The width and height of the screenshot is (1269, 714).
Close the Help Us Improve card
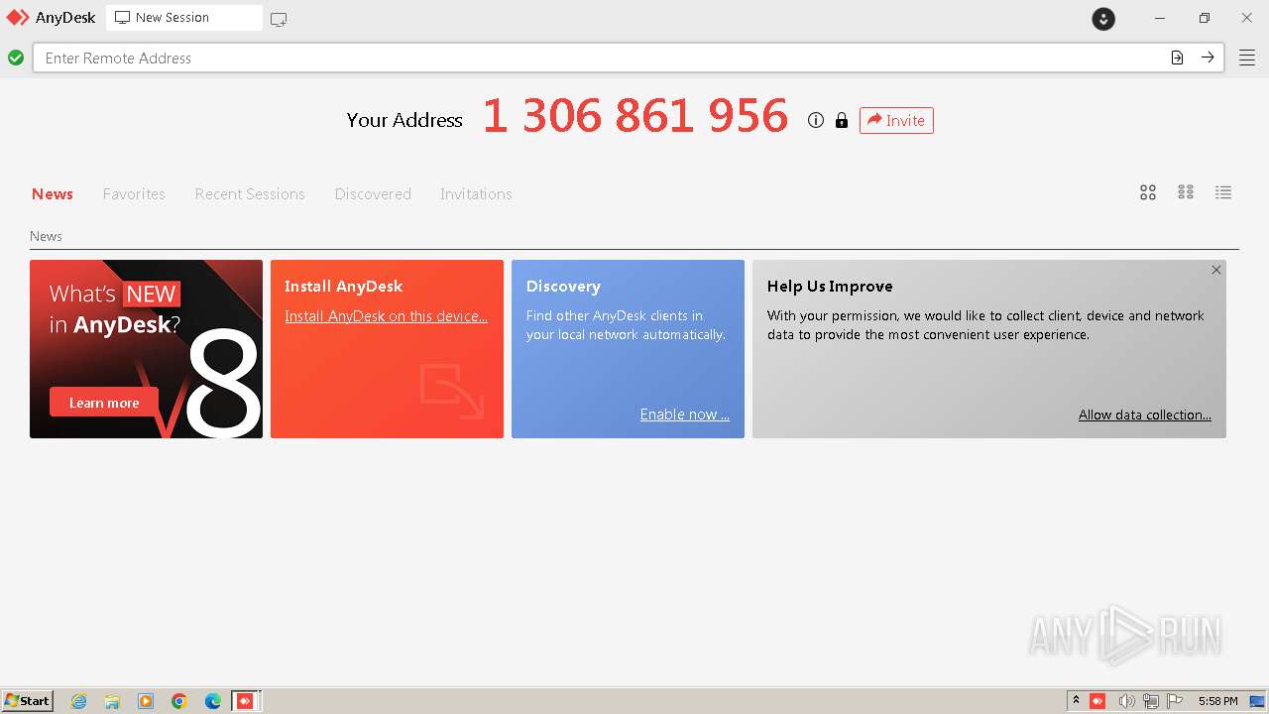pyautogui.click(x=1216, y=270)
